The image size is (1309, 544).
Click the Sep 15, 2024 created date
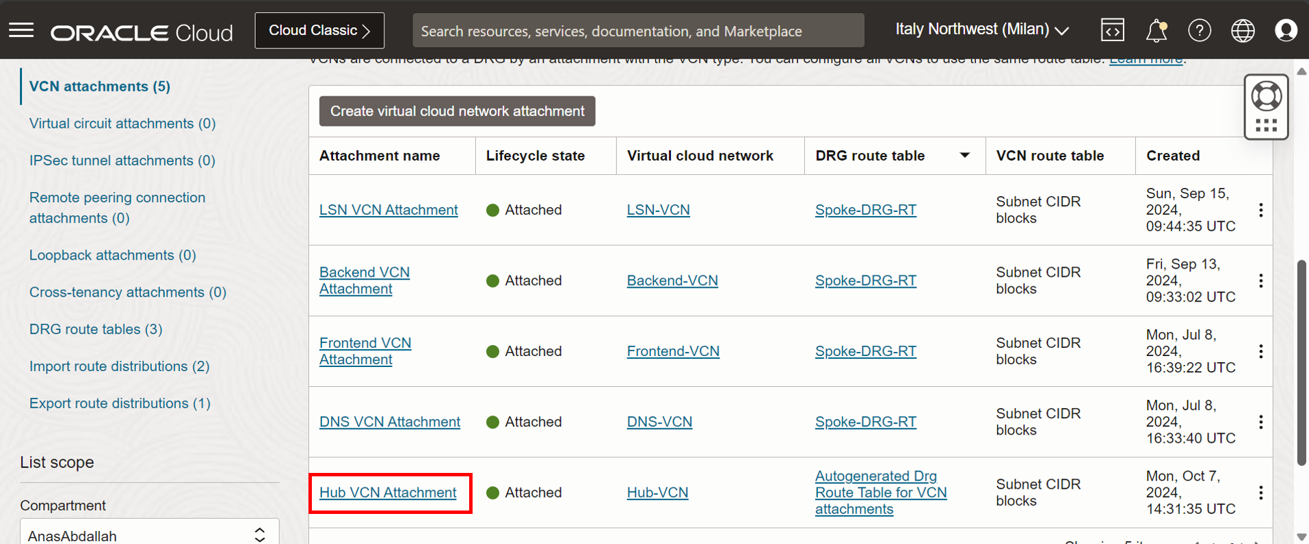click(1191, 210)
